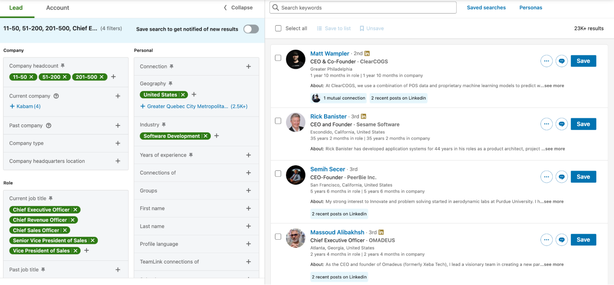Remove the 11-50 headcount filter chip
The width and height of the screenshot is (614, 285).
pos(31,77)
